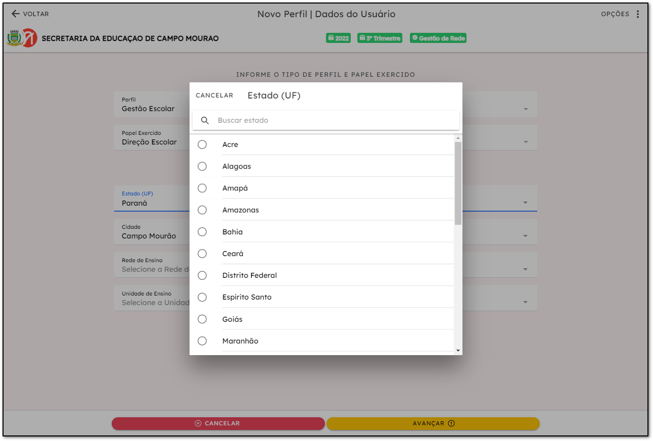The width and height of the screenshot is (653, 441).
Task: Select the Amapá radio button
Action: 202,188
